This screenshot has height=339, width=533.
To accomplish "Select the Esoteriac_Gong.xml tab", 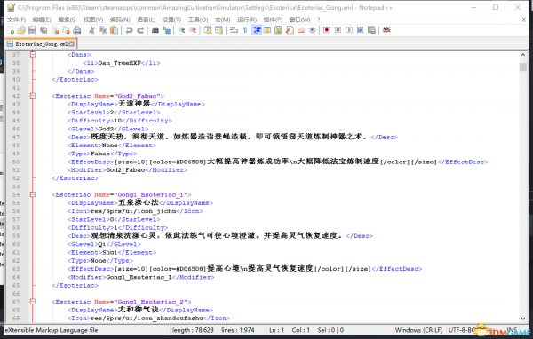I will [41, 43].
